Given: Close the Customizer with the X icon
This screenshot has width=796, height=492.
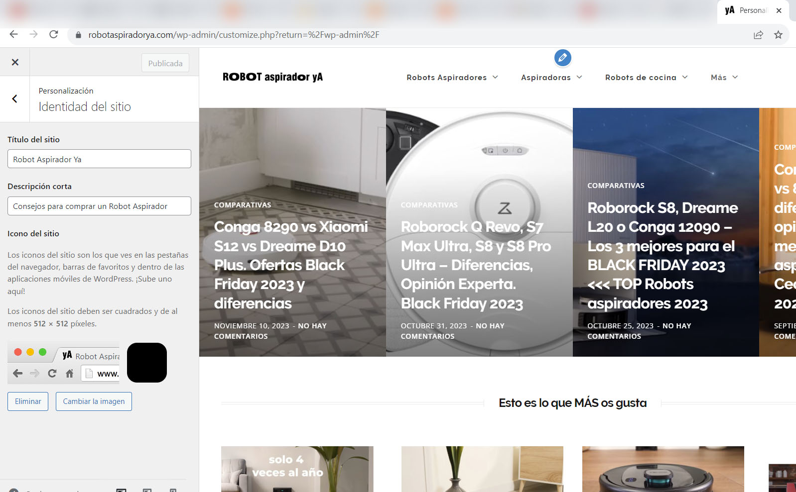Looking at the screenshot, I should coord(15,62).
